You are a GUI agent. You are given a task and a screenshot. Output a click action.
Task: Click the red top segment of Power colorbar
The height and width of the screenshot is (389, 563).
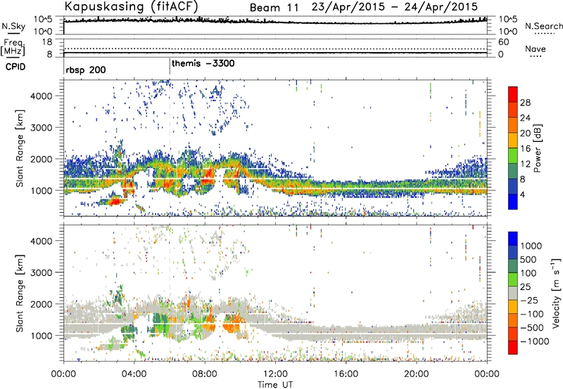[513, 95]
